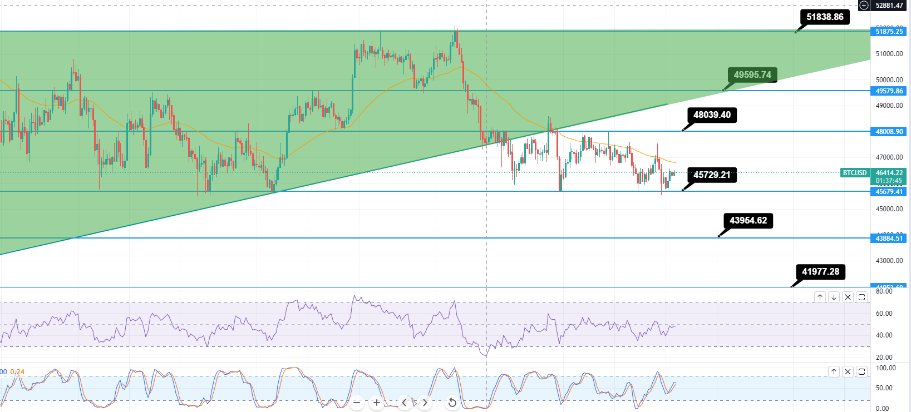This screenshot has height=412, width=911.
Task: Click the BTCUSD symbol label
Action: [854, 173]
